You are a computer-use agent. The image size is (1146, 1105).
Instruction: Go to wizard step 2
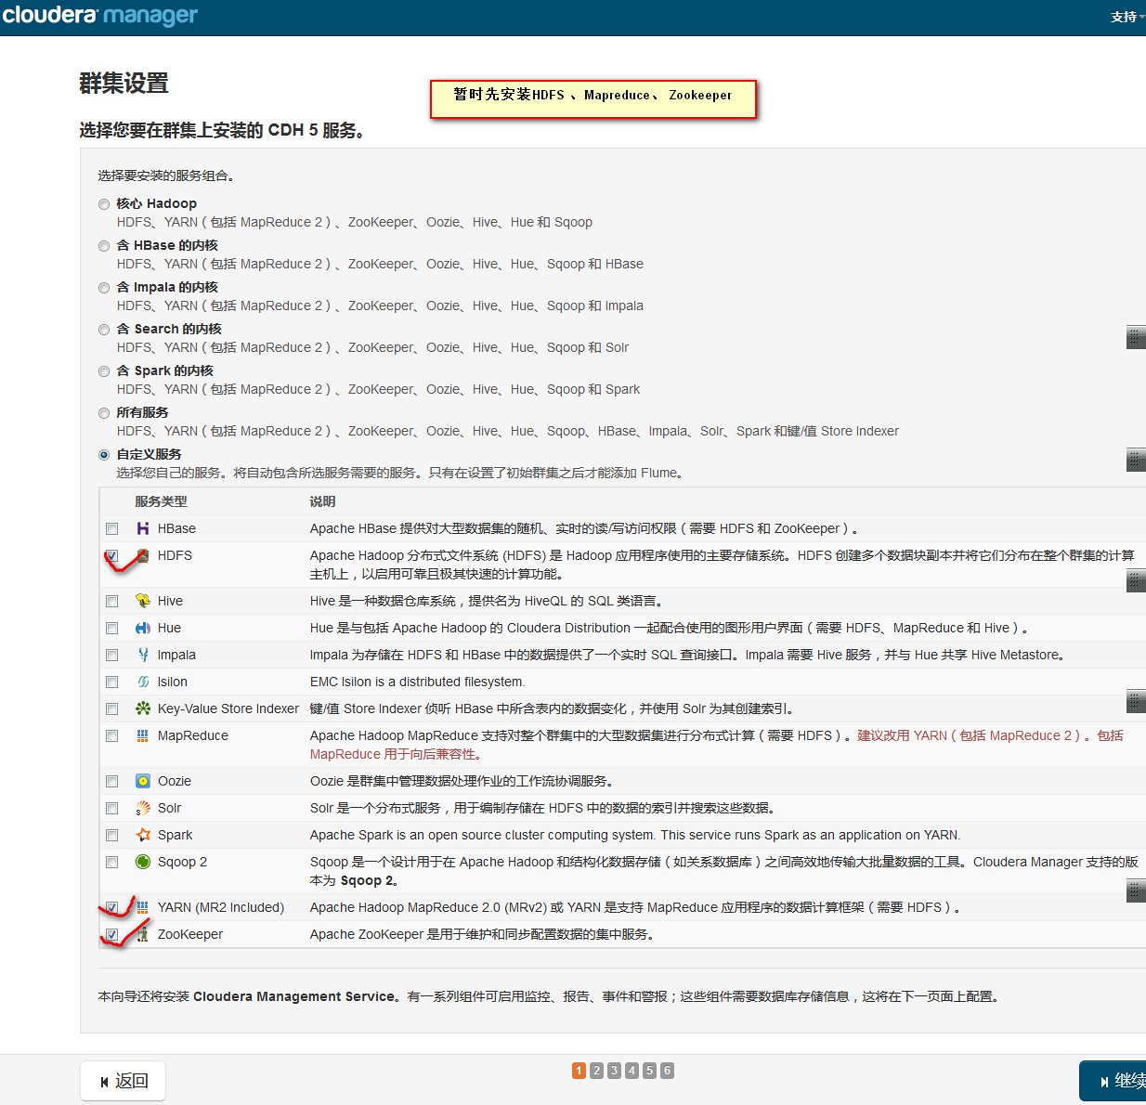click(596, 1071)
